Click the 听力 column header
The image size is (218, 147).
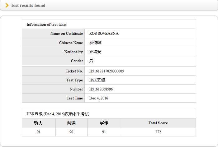pos(38,123)
